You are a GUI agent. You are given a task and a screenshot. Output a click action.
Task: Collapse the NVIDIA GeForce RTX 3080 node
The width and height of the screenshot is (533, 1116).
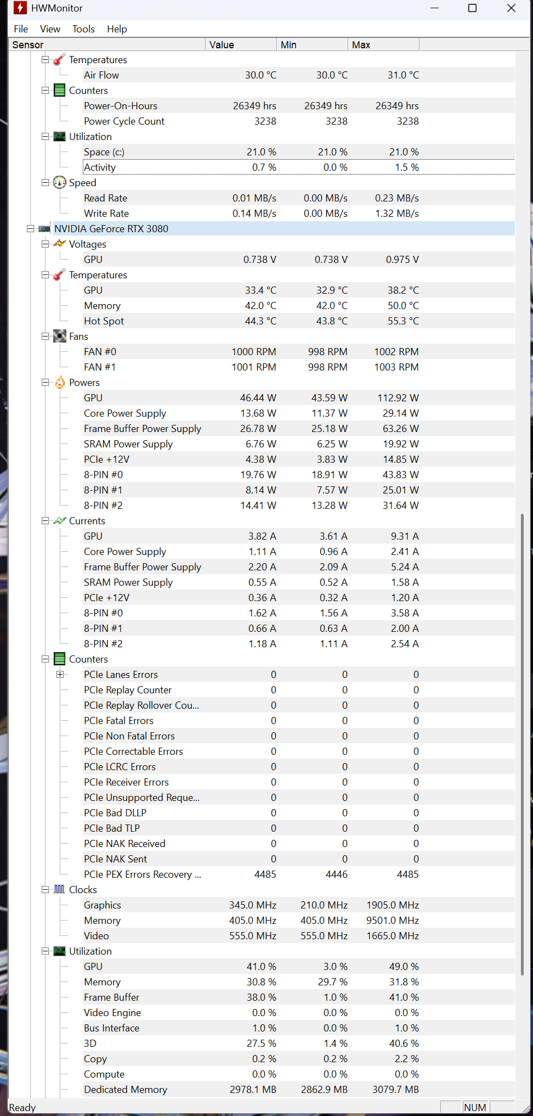click(30, 229)
